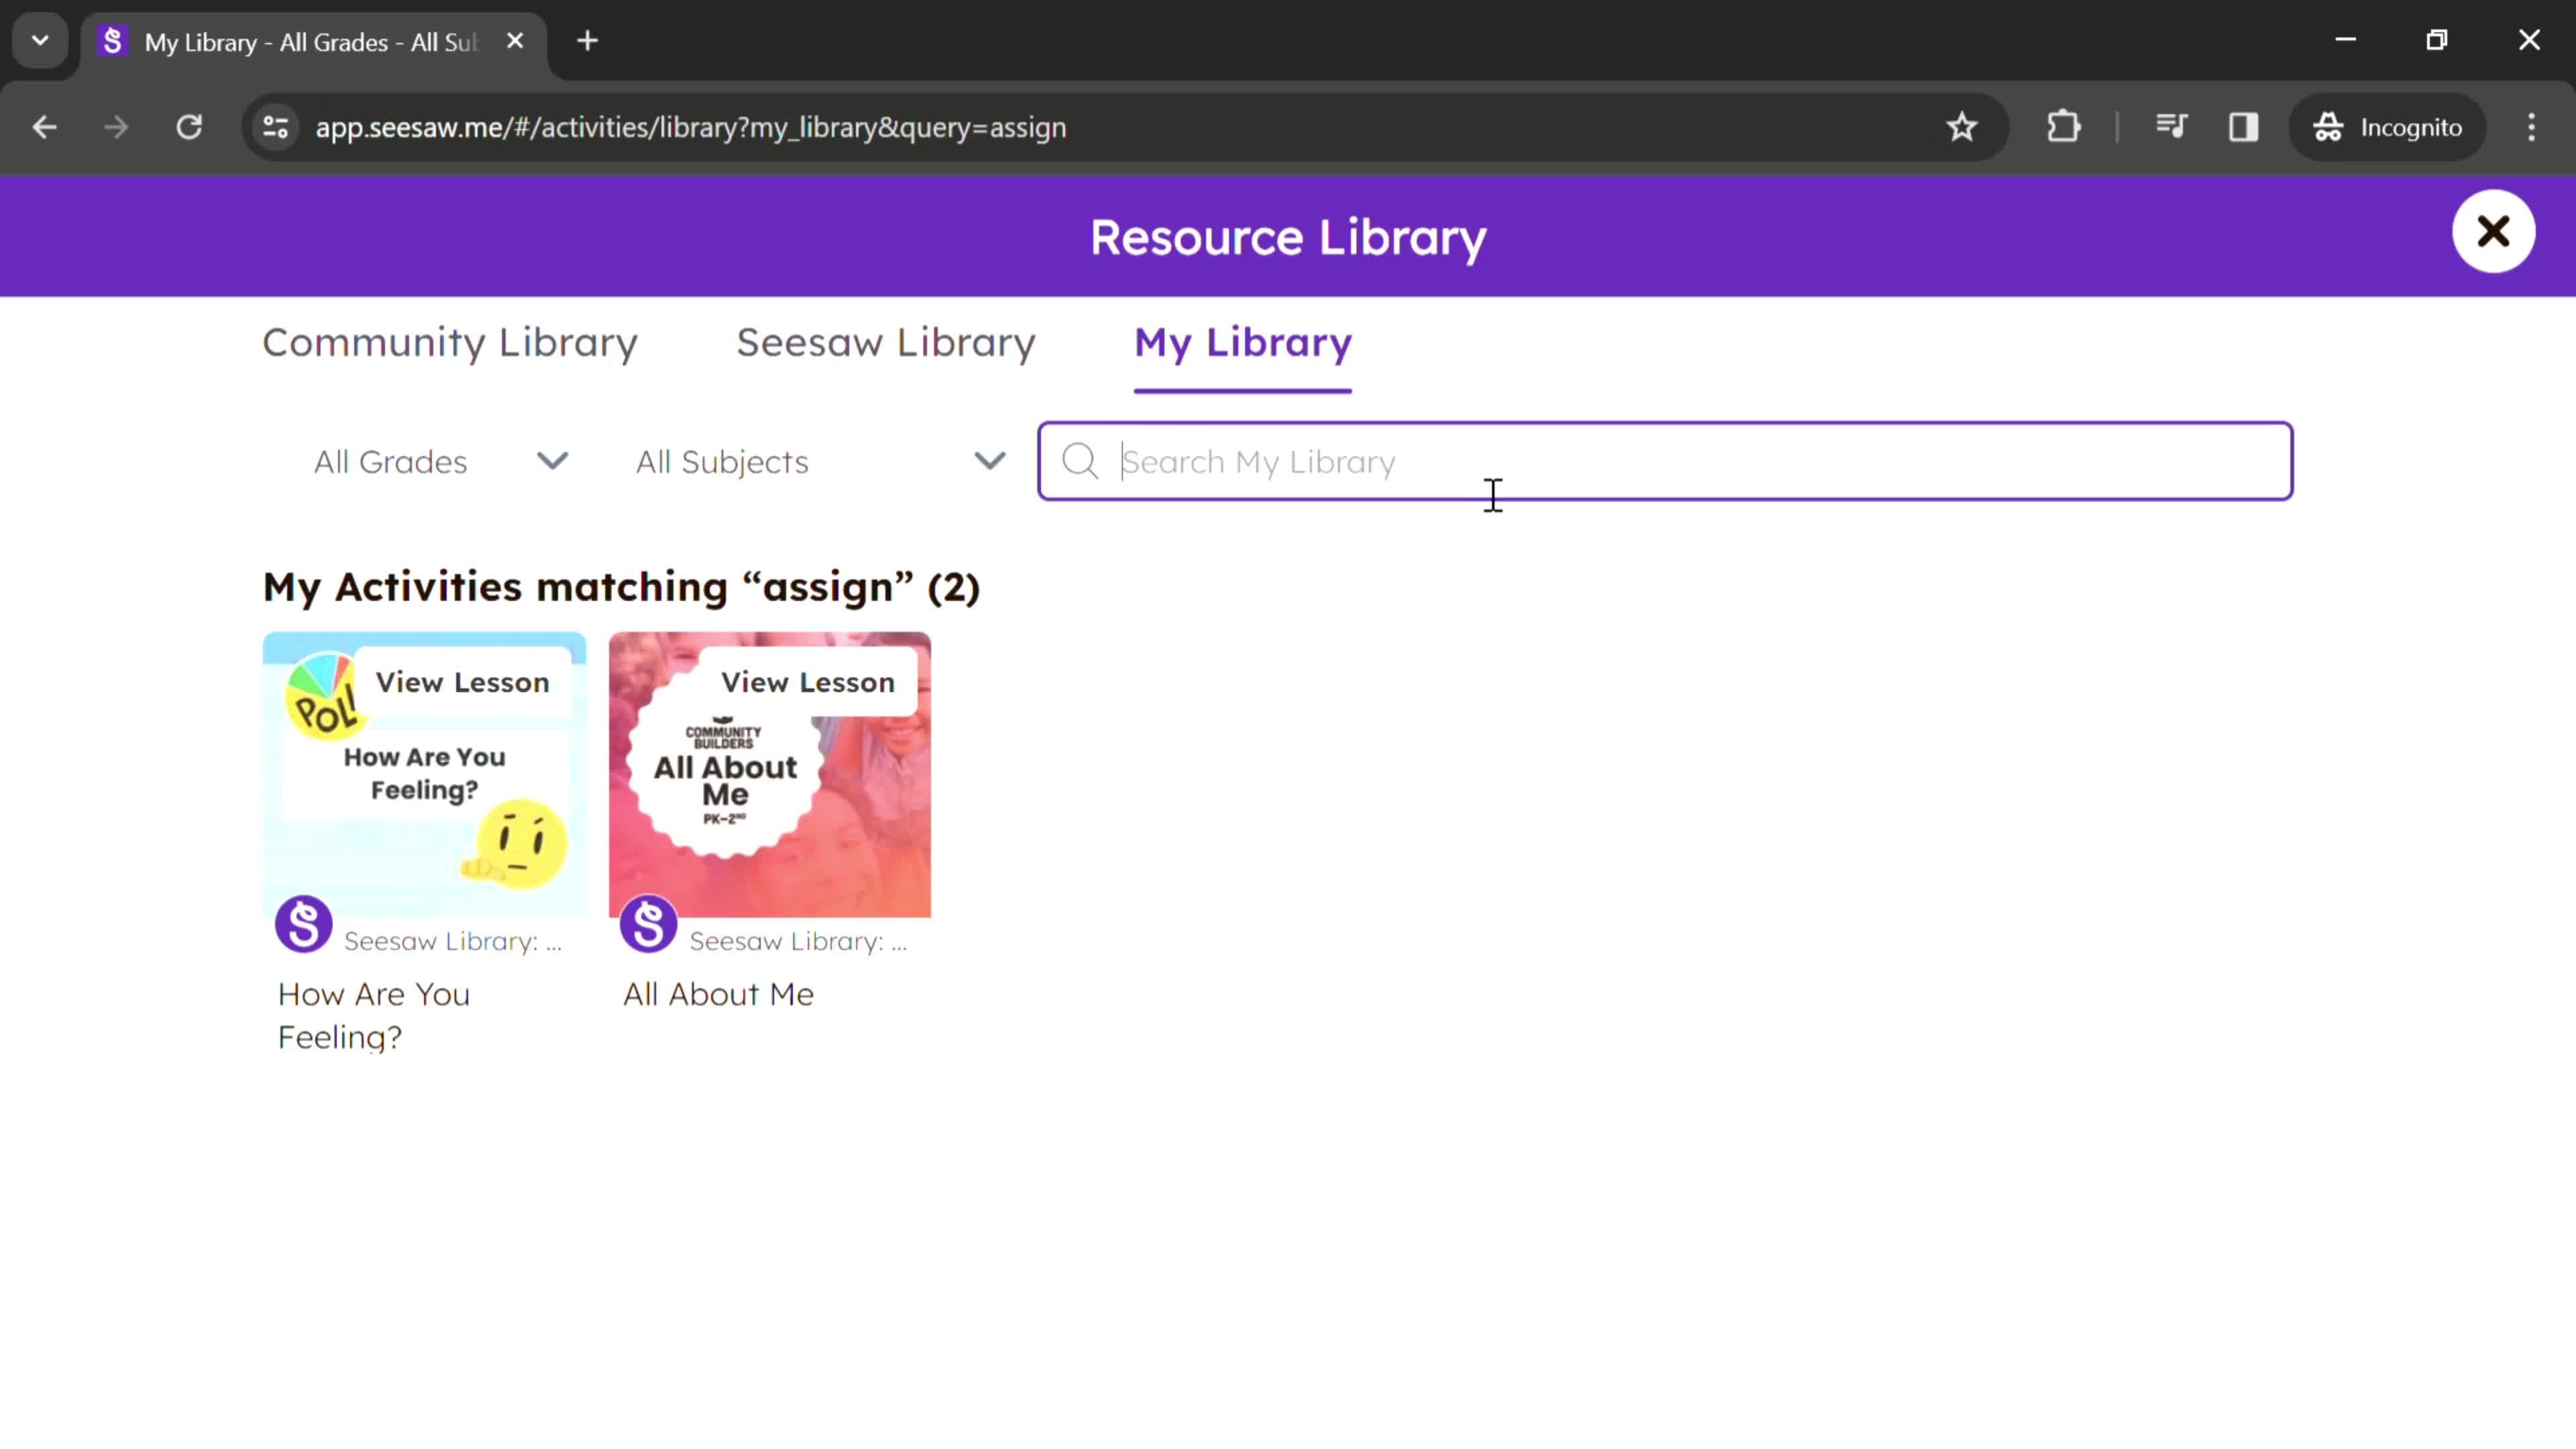Click View Lesson on How Are You Feeling

coord(463,682)
